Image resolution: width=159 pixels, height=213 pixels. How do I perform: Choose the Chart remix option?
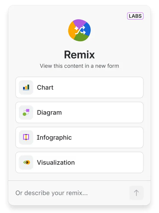[79, 87]
